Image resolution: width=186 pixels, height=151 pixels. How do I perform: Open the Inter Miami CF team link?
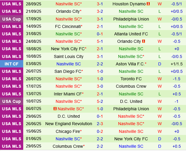[68, 94]
